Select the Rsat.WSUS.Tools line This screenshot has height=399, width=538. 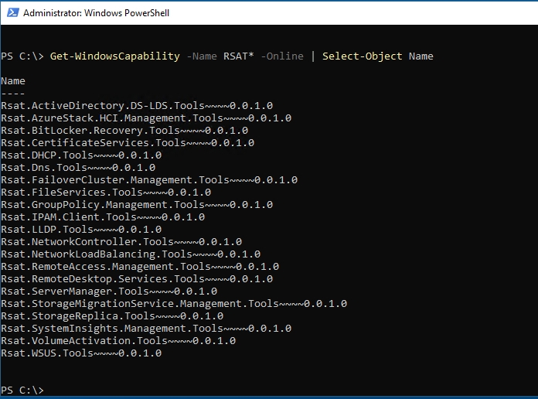pyautogui.click(x=81, y=353)
